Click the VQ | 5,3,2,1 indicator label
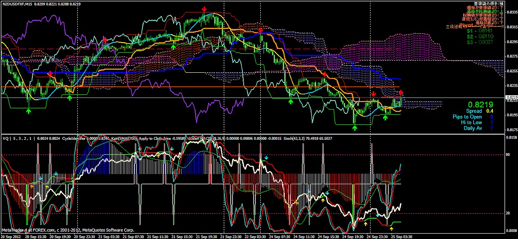This screenshot has width=518, height=239. click(x=18, y=139)
